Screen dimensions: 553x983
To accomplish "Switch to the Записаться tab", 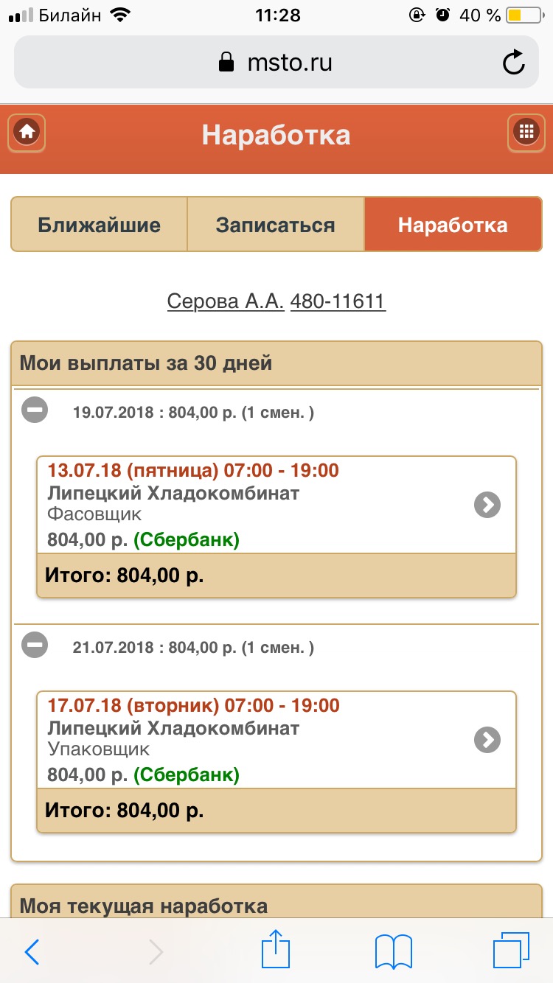I will (x=276, y=225).
